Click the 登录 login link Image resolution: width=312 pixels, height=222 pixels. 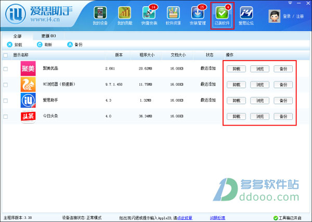click(287, 16)
